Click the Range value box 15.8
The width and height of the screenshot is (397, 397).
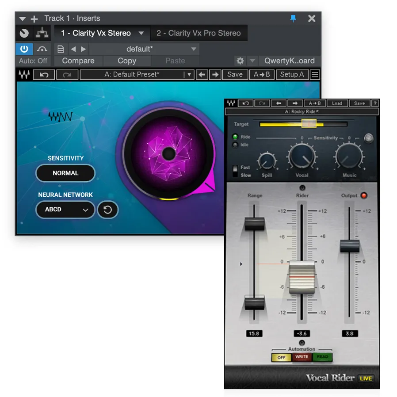coord(254,333)
